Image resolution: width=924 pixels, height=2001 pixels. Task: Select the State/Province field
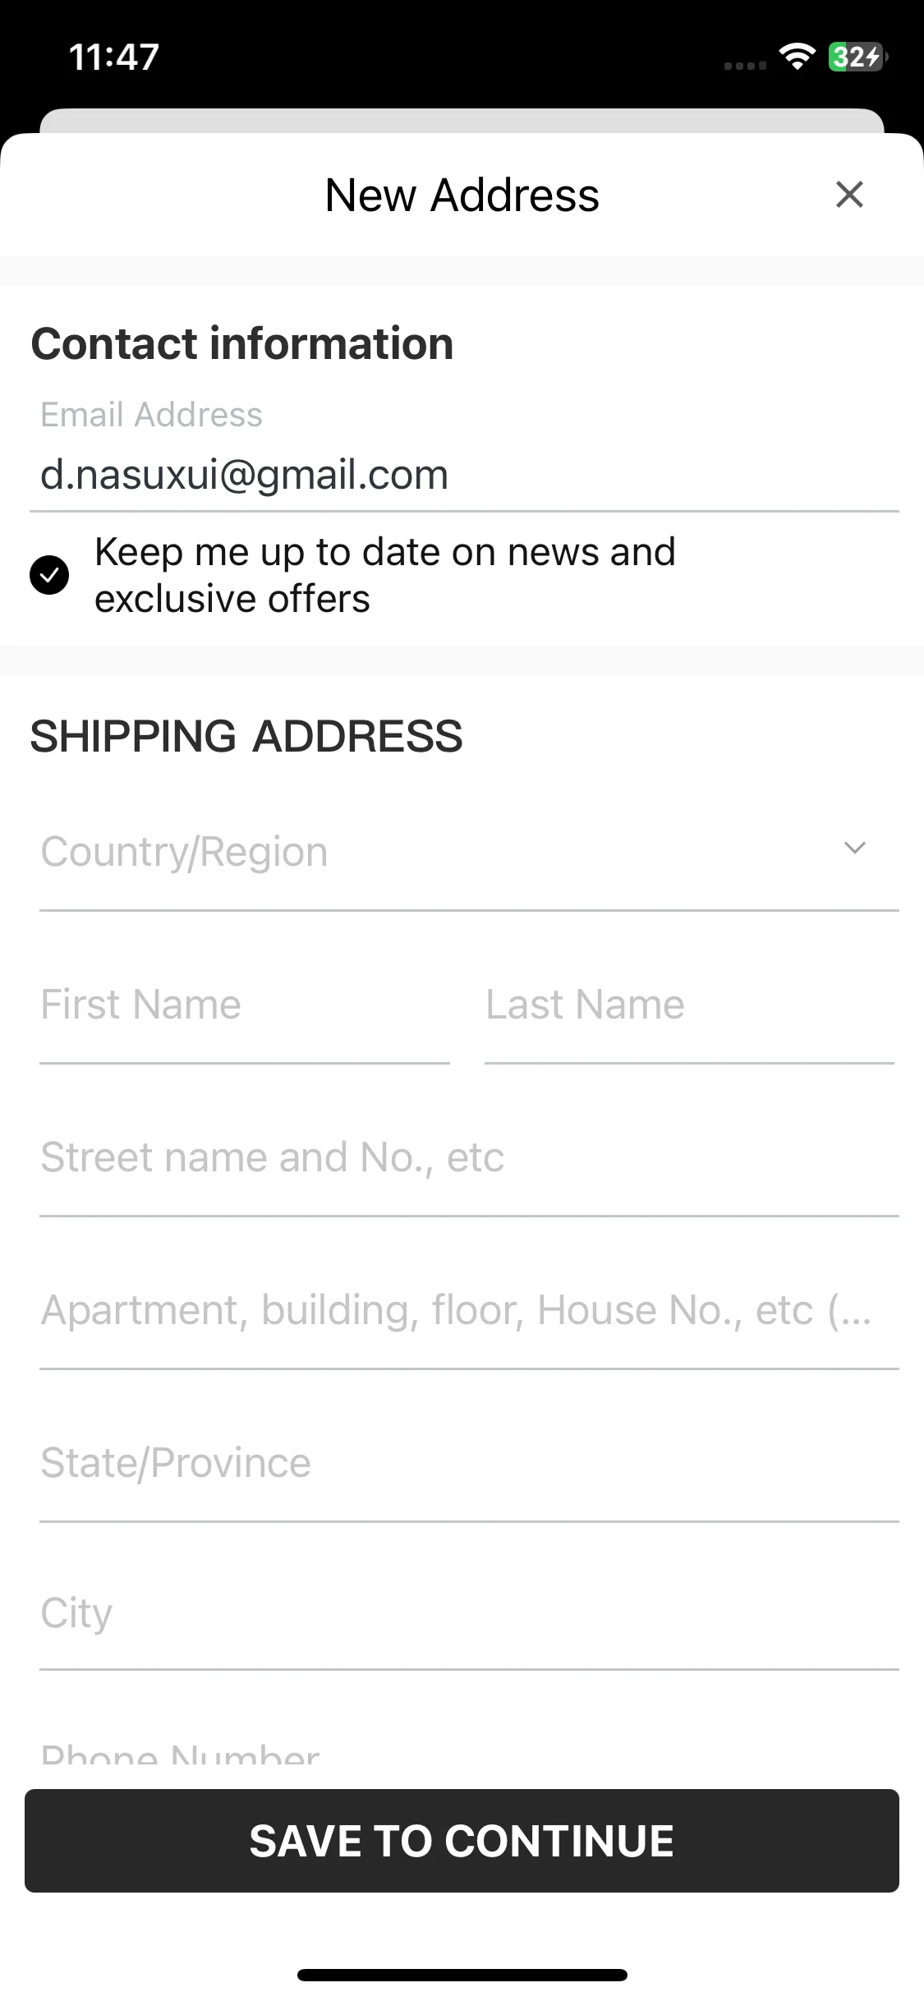click(469, 1464)
